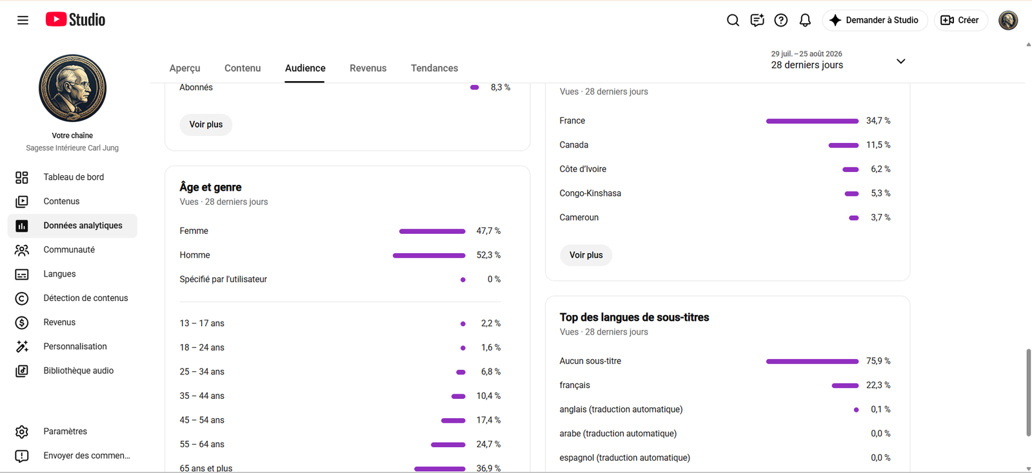Open account avatar menu at top right
This screenshot has height=473, width=1032.
1008,20
